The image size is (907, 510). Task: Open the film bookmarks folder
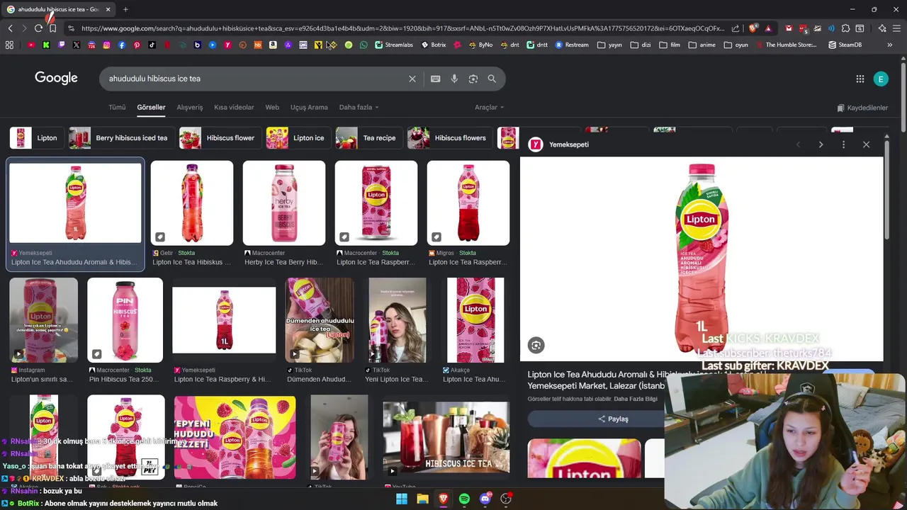point(670,45)
